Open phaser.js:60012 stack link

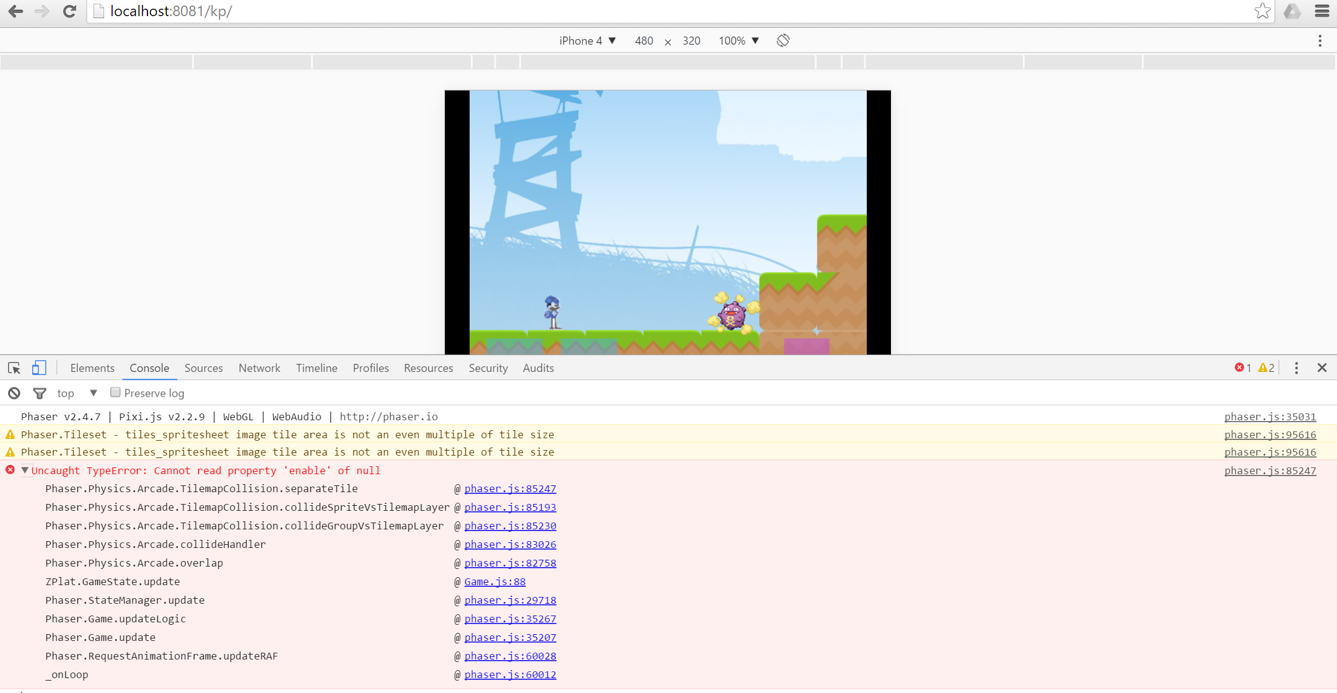pyautogui.click(x=510, y=674)
